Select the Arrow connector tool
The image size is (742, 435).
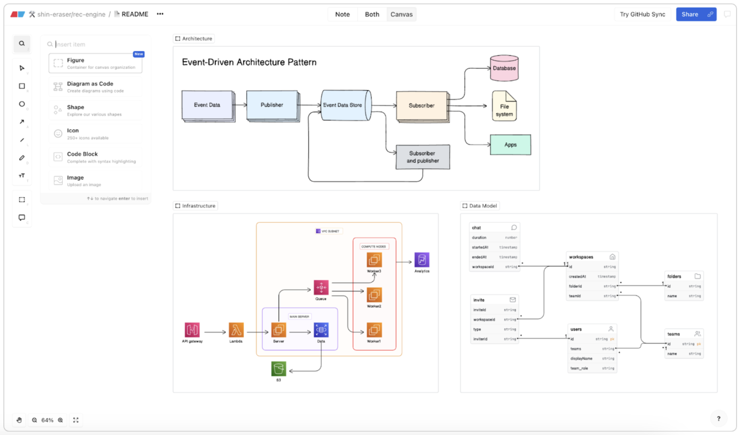pos(22,122)
